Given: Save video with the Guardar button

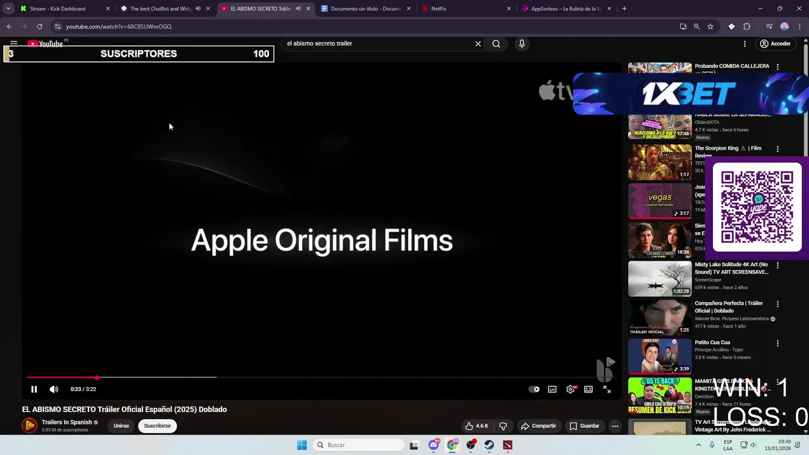Looking at the screenshot, I should pos(583,426).
